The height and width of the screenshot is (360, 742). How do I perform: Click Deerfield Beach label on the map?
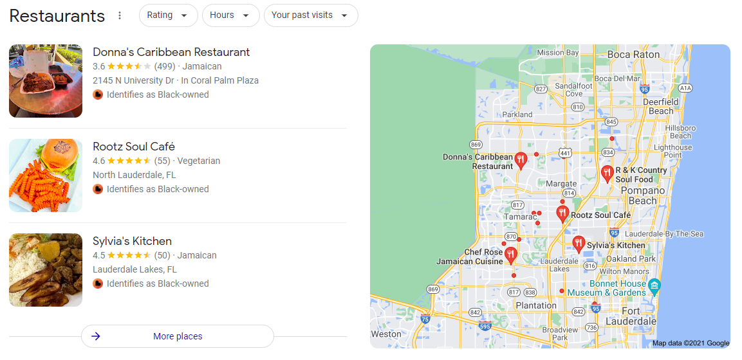(661, 106)
